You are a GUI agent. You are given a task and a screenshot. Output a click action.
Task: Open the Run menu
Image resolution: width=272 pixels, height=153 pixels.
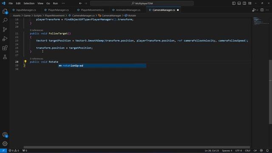coord(55,3)
